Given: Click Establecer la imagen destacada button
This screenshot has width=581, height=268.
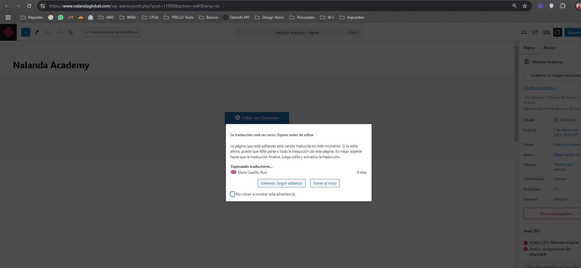Looking at the screenshot, I should tap(552, 75).
